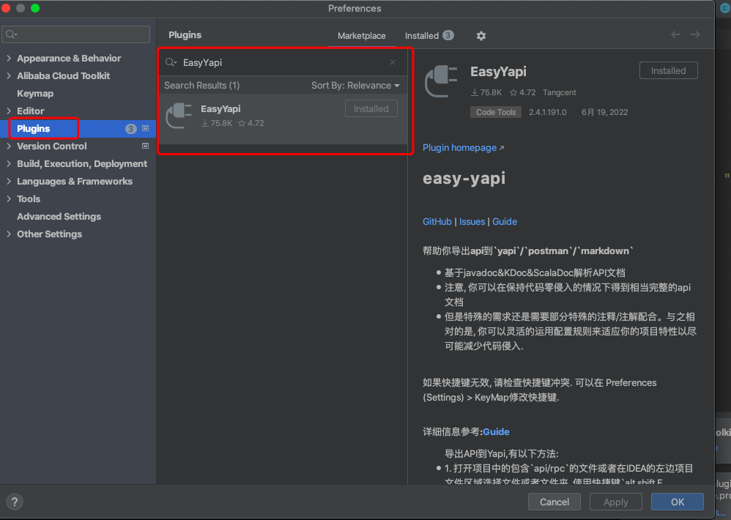Select Plugins in the settings tree
Viewport: 731px width, 520px height.
pos(34,129)
